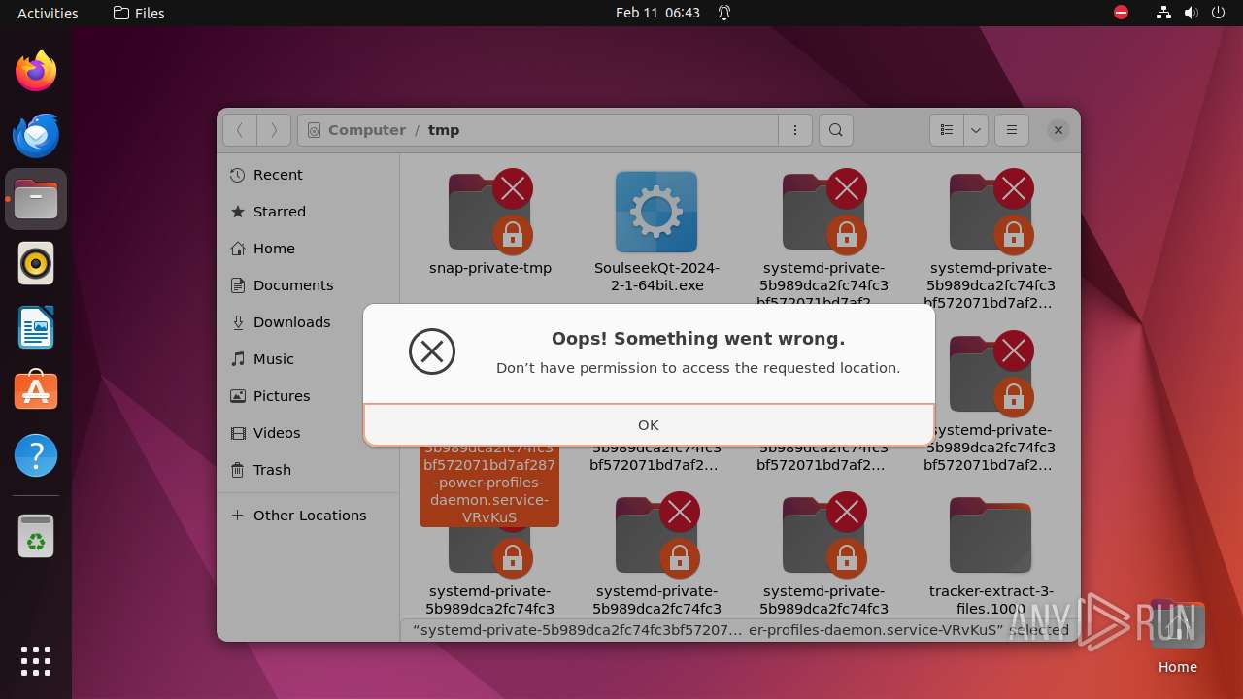Viewport: 1243px width, 699px height.
Task: Click the Files icon in the dock
Action: [x=36, y=199]
